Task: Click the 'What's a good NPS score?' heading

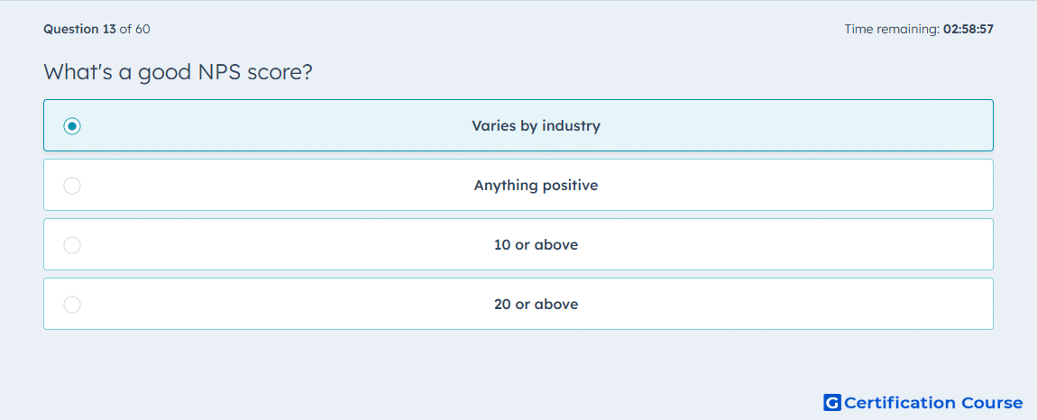Action: 178,72
